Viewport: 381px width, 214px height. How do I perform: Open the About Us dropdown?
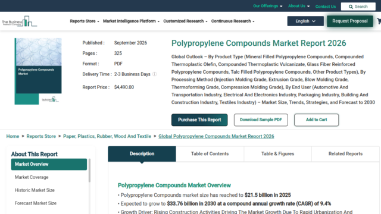click(299, 6)
